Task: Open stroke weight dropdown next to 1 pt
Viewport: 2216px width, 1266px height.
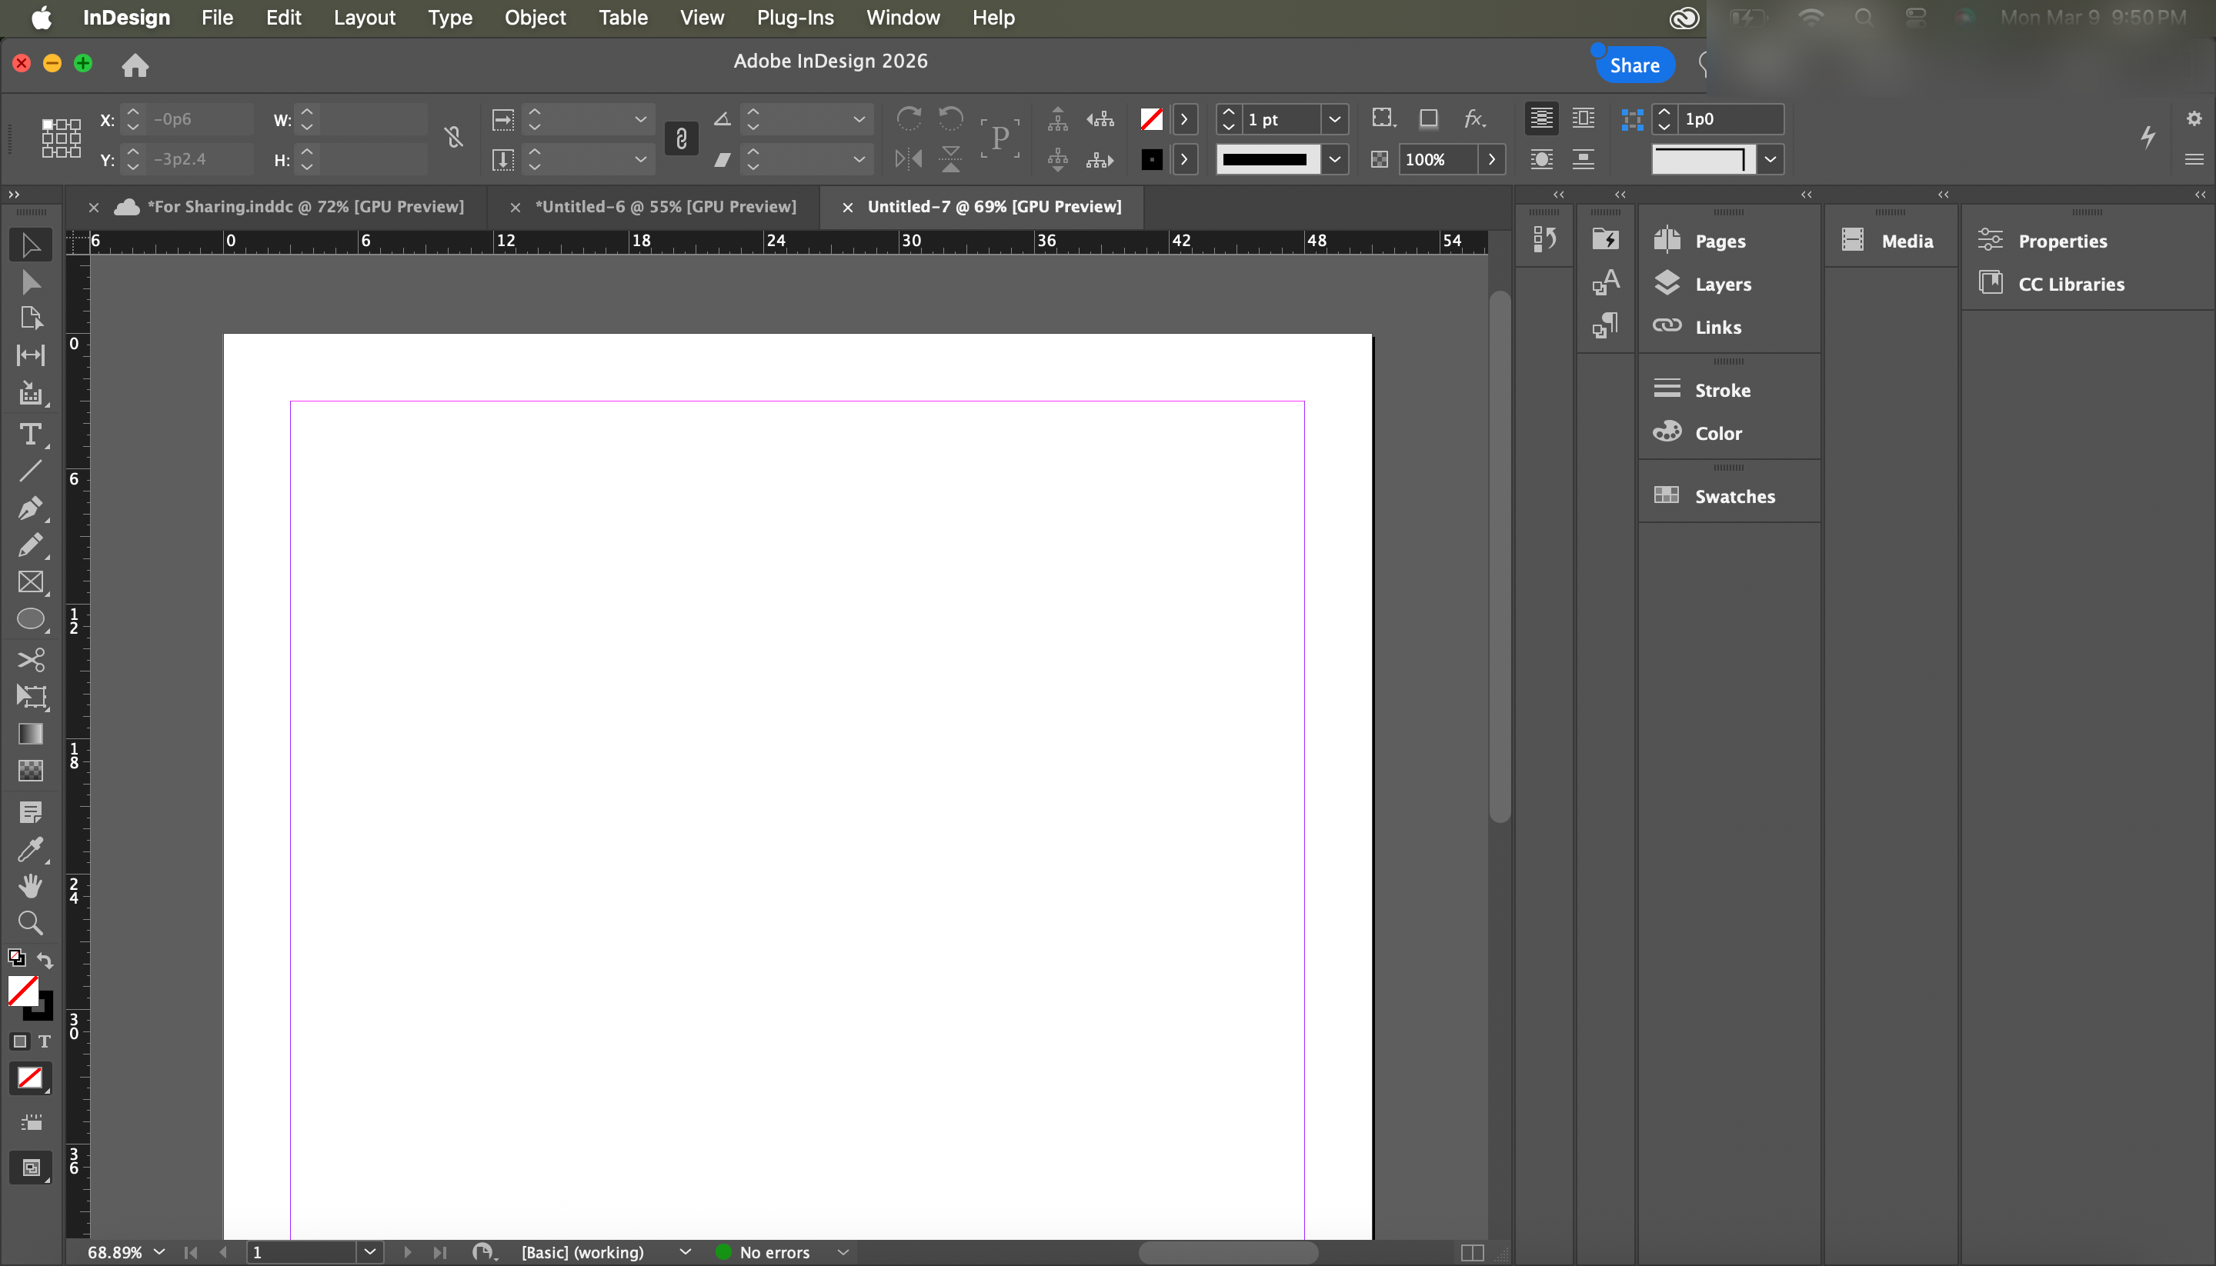Action: tap(1334, 119)
